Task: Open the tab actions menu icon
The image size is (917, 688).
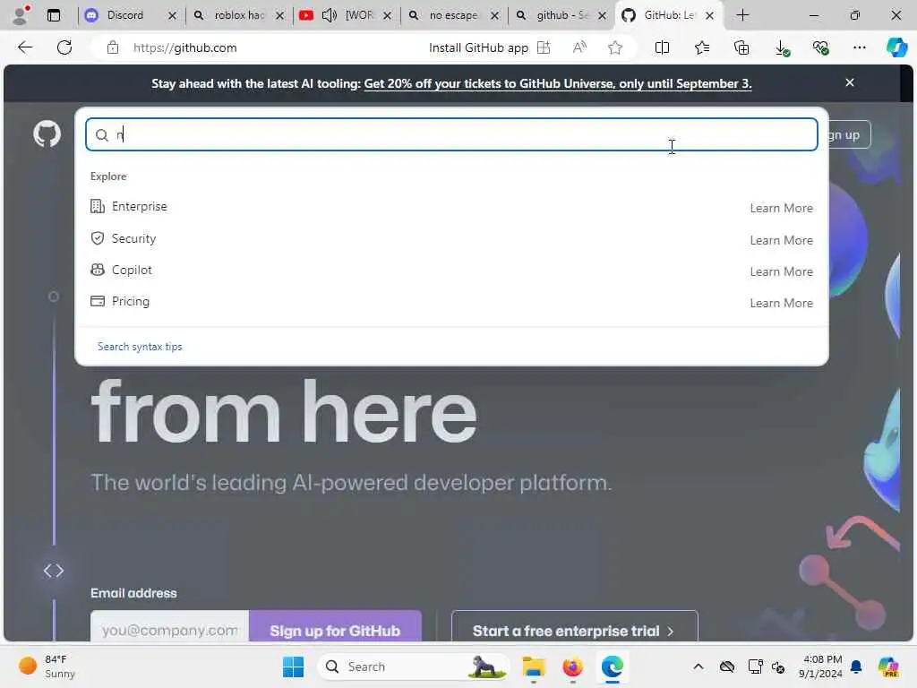Action: pos(53,15)
